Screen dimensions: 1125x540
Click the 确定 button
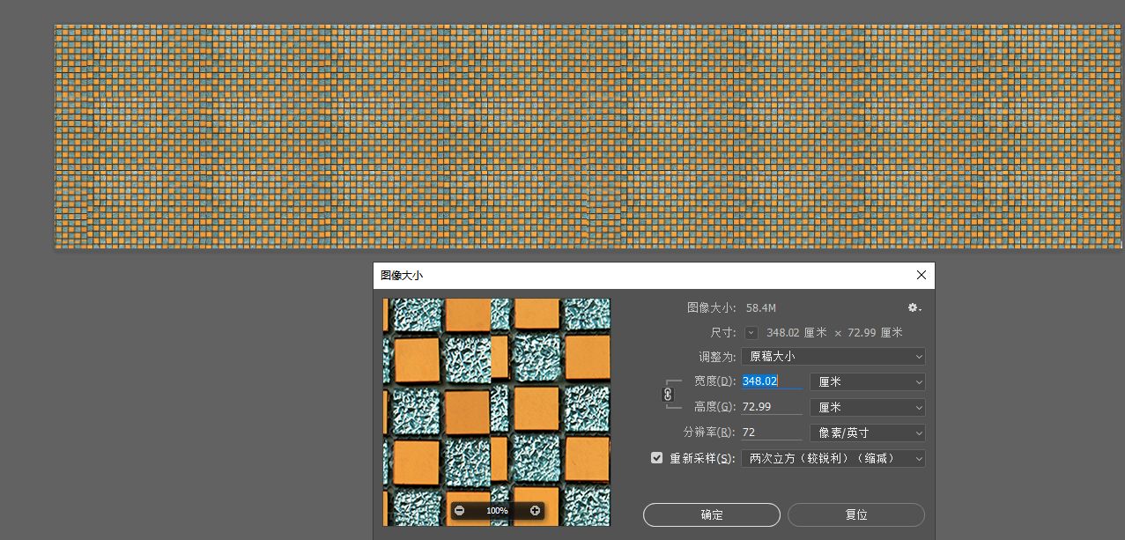[712, 515]
